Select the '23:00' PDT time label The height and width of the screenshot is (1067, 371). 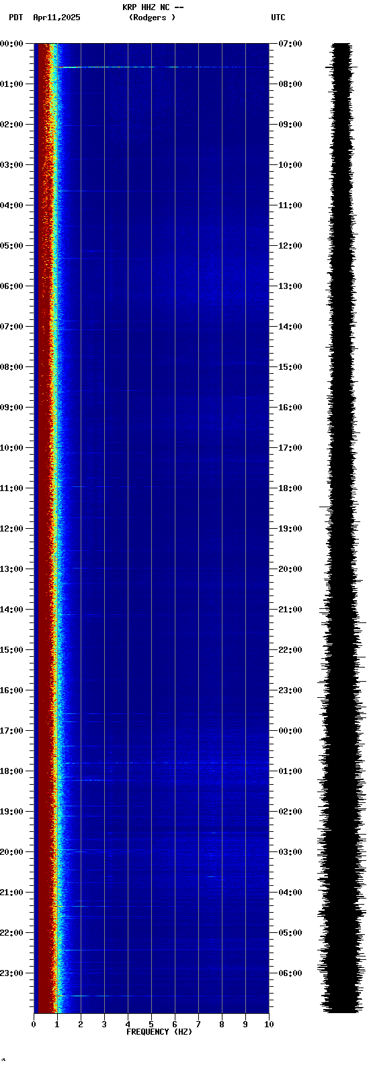(x=11, y=973)
